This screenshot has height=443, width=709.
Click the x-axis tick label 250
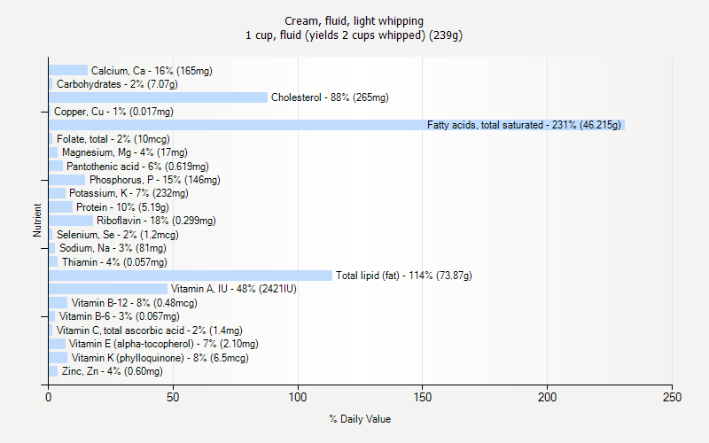pos(672,397)
